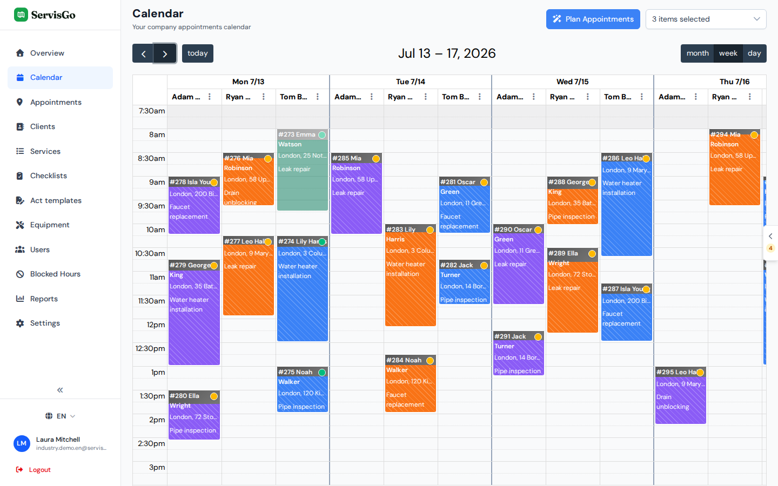The width and height of the screenshot is (778, 486).
Task: Switch to week view
Action: click(x=728, y=53)
